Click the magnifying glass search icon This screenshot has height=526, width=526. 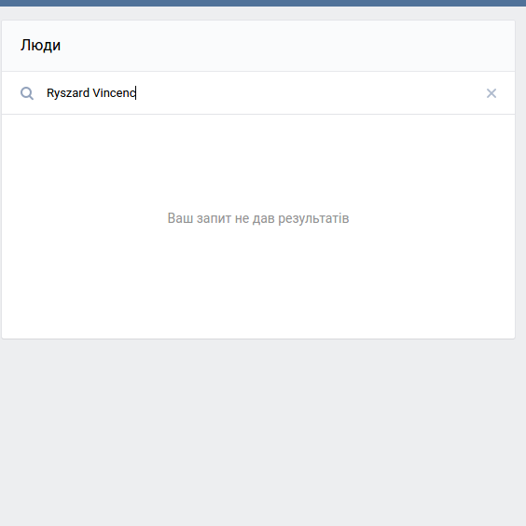pos(27,93)
